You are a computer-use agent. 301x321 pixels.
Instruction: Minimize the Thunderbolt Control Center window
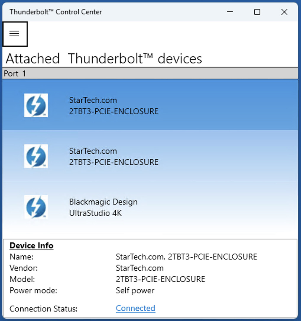230,12
